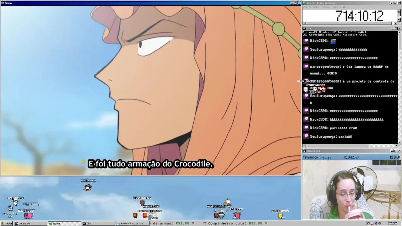The image size is (402, 226).
Task: Open the Arquivo menu in Bloco de notas
Action: pos(307,7)
